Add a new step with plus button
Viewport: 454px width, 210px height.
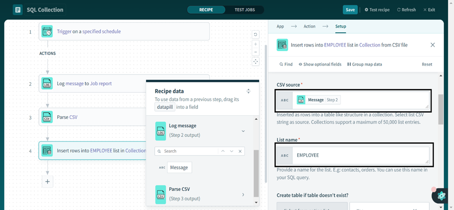[x=48, y=182]
